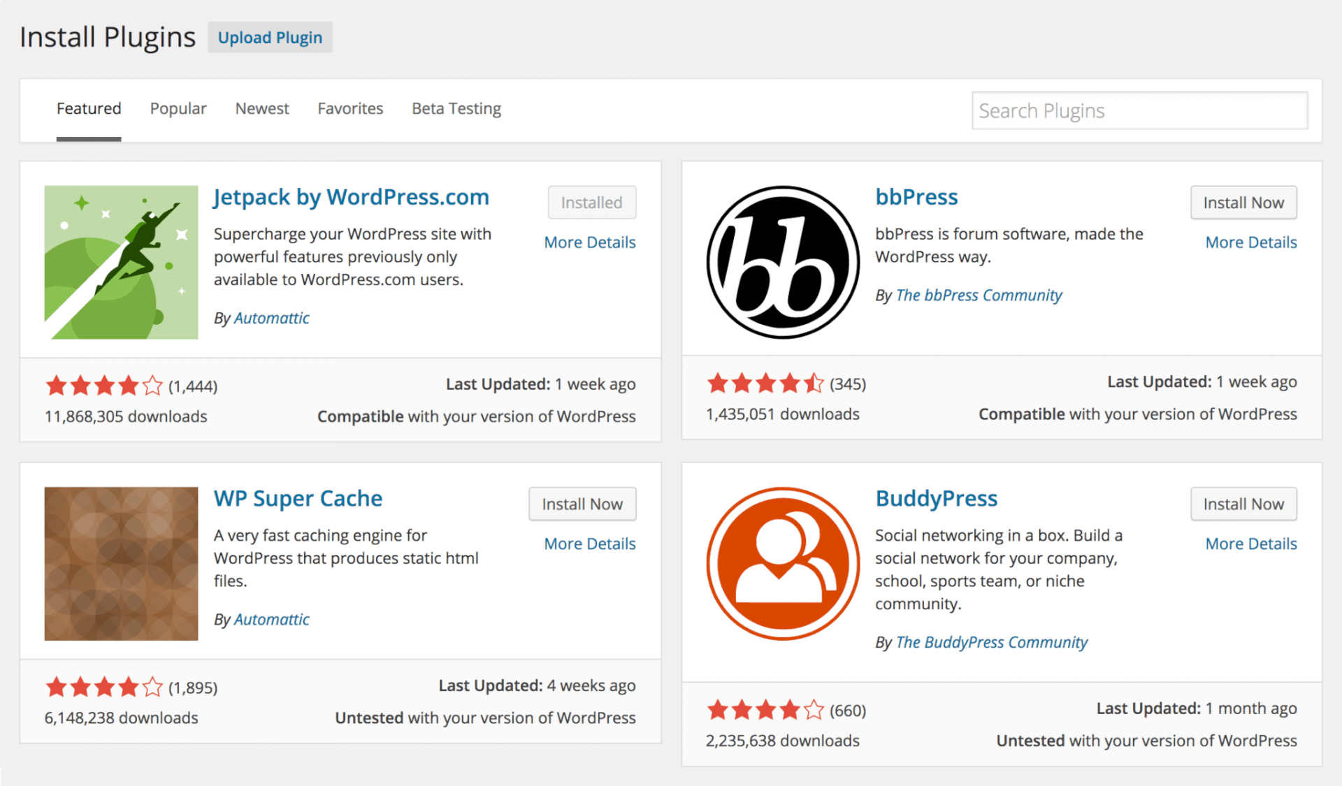1342x786 pixels.
Task: Open the WP Super Cache title link
Action: [298, 499]
